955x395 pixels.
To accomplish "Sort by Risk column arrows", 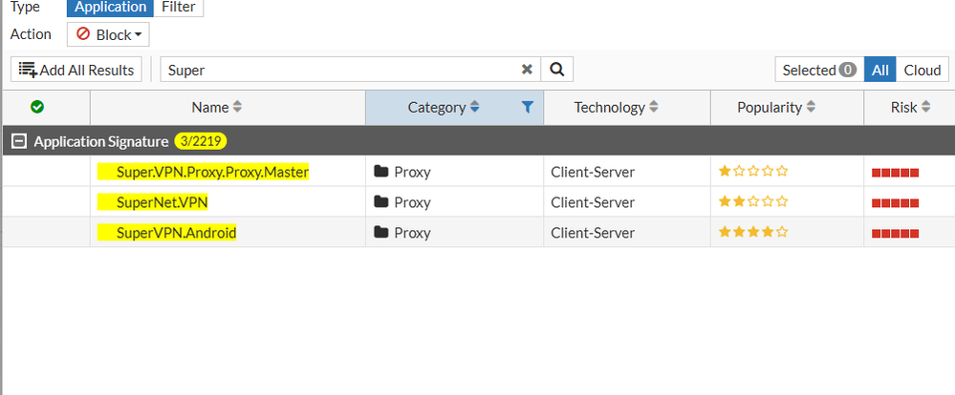I will click(925, 108).
